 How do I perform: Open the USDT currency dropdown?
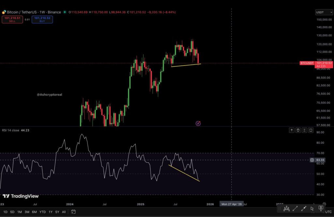324,12
